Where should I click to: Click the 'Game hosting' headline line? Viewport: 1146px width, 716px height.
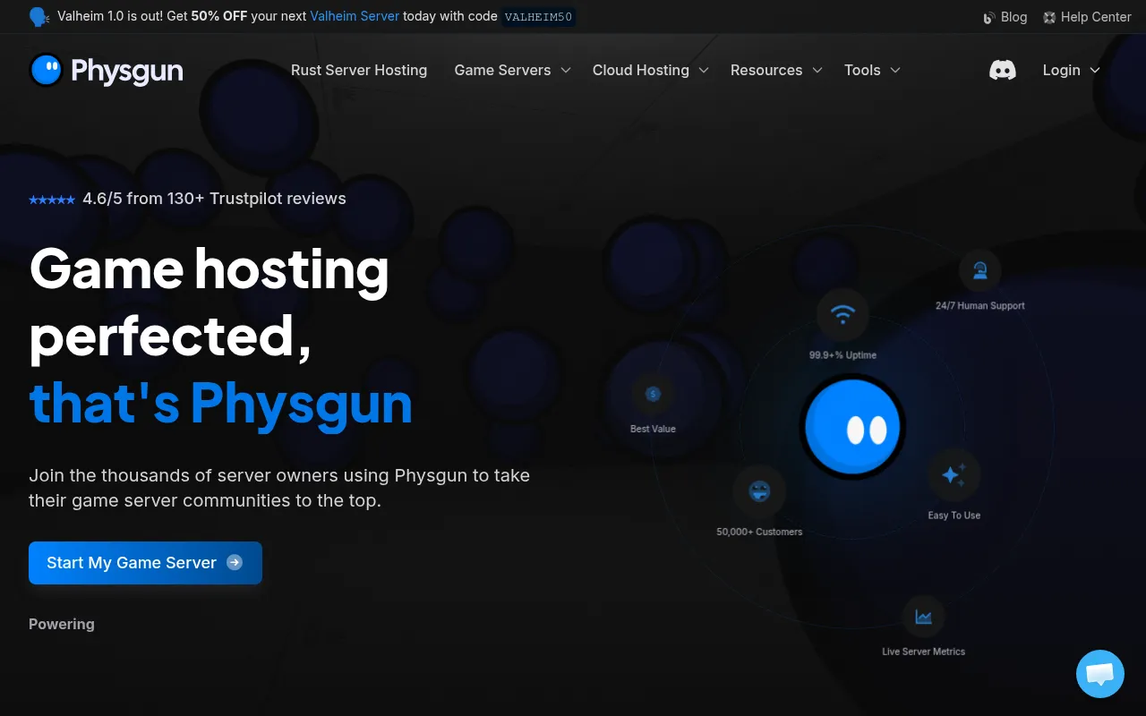210,268
